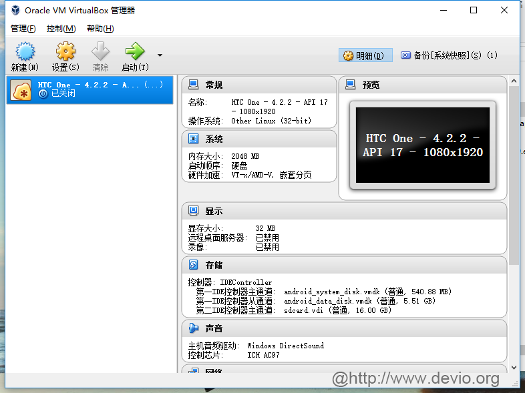Click the VirtualBox logo in title bar
This screenshot has height=393, width=525.
[x=15, y=11]
